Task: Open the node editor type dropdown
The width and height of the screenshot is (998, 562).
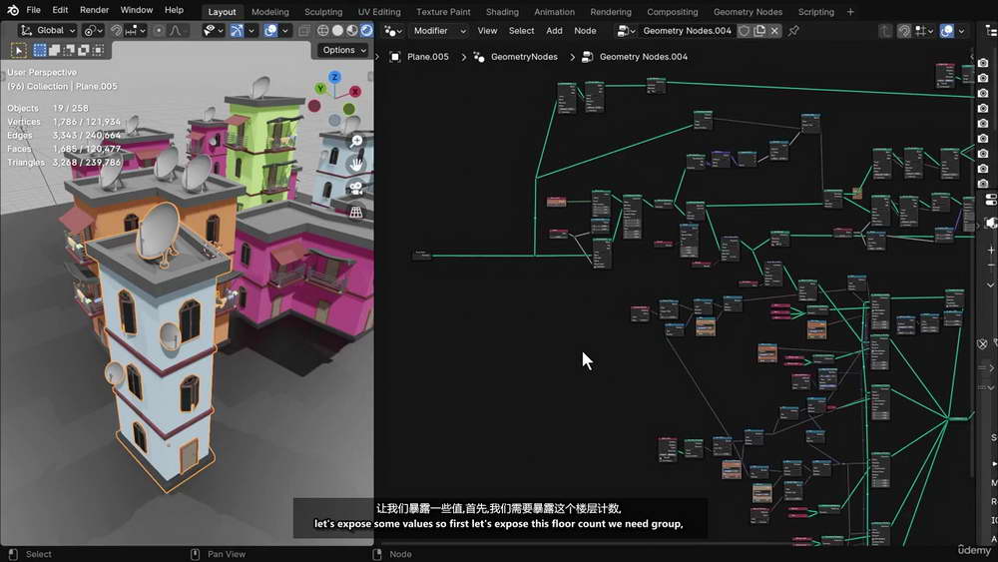Action: (x=394, y=31)
